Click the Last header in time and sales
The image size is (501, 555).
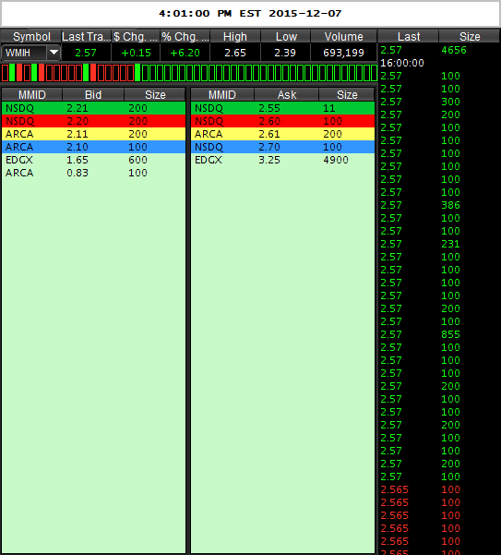409,36
